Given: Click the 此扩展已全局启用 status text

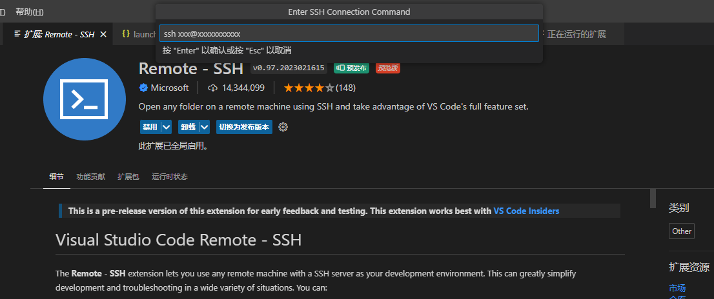Looking at the screenshot, I should point(173,146).
